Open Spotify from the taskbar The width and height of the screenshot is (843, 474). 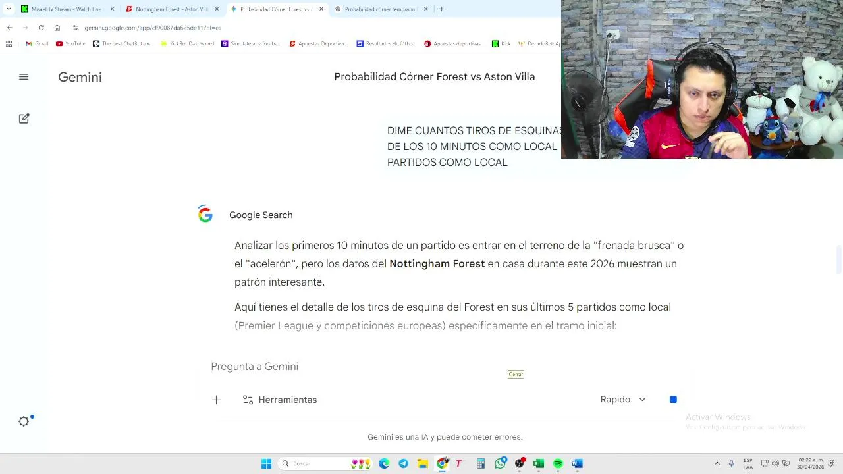(x=558, y=463)
